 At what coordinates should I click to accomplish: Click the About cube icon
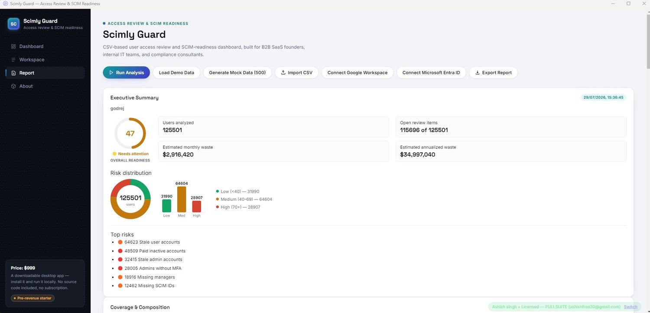click(x=13, y=86)
